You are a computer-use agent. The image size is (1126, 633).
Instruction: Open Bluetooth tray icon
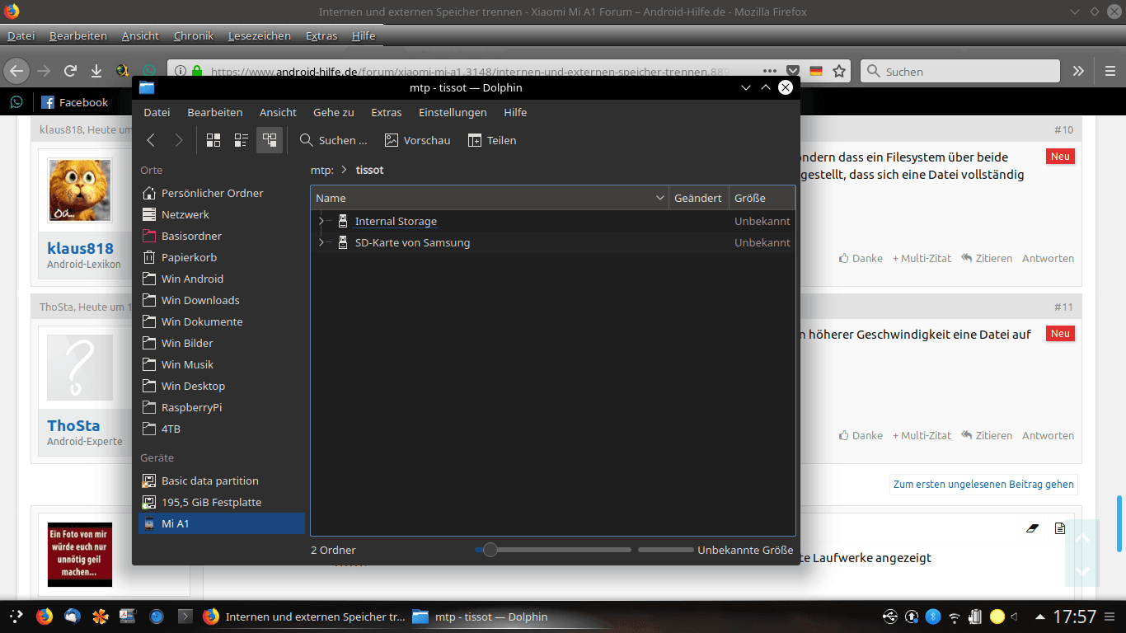pyautogui.click(x=933, y=616)
